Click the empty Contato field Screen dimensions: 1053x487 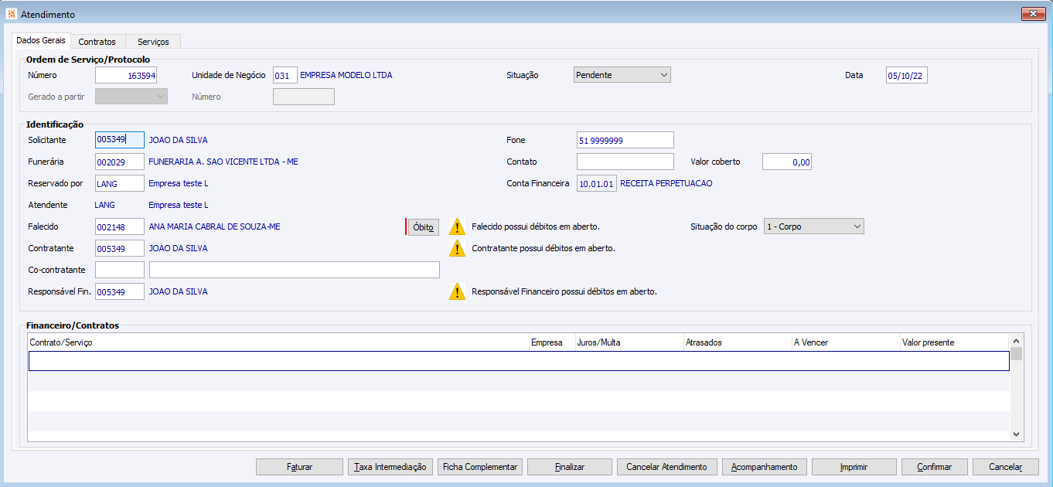(x=625, y=162)
